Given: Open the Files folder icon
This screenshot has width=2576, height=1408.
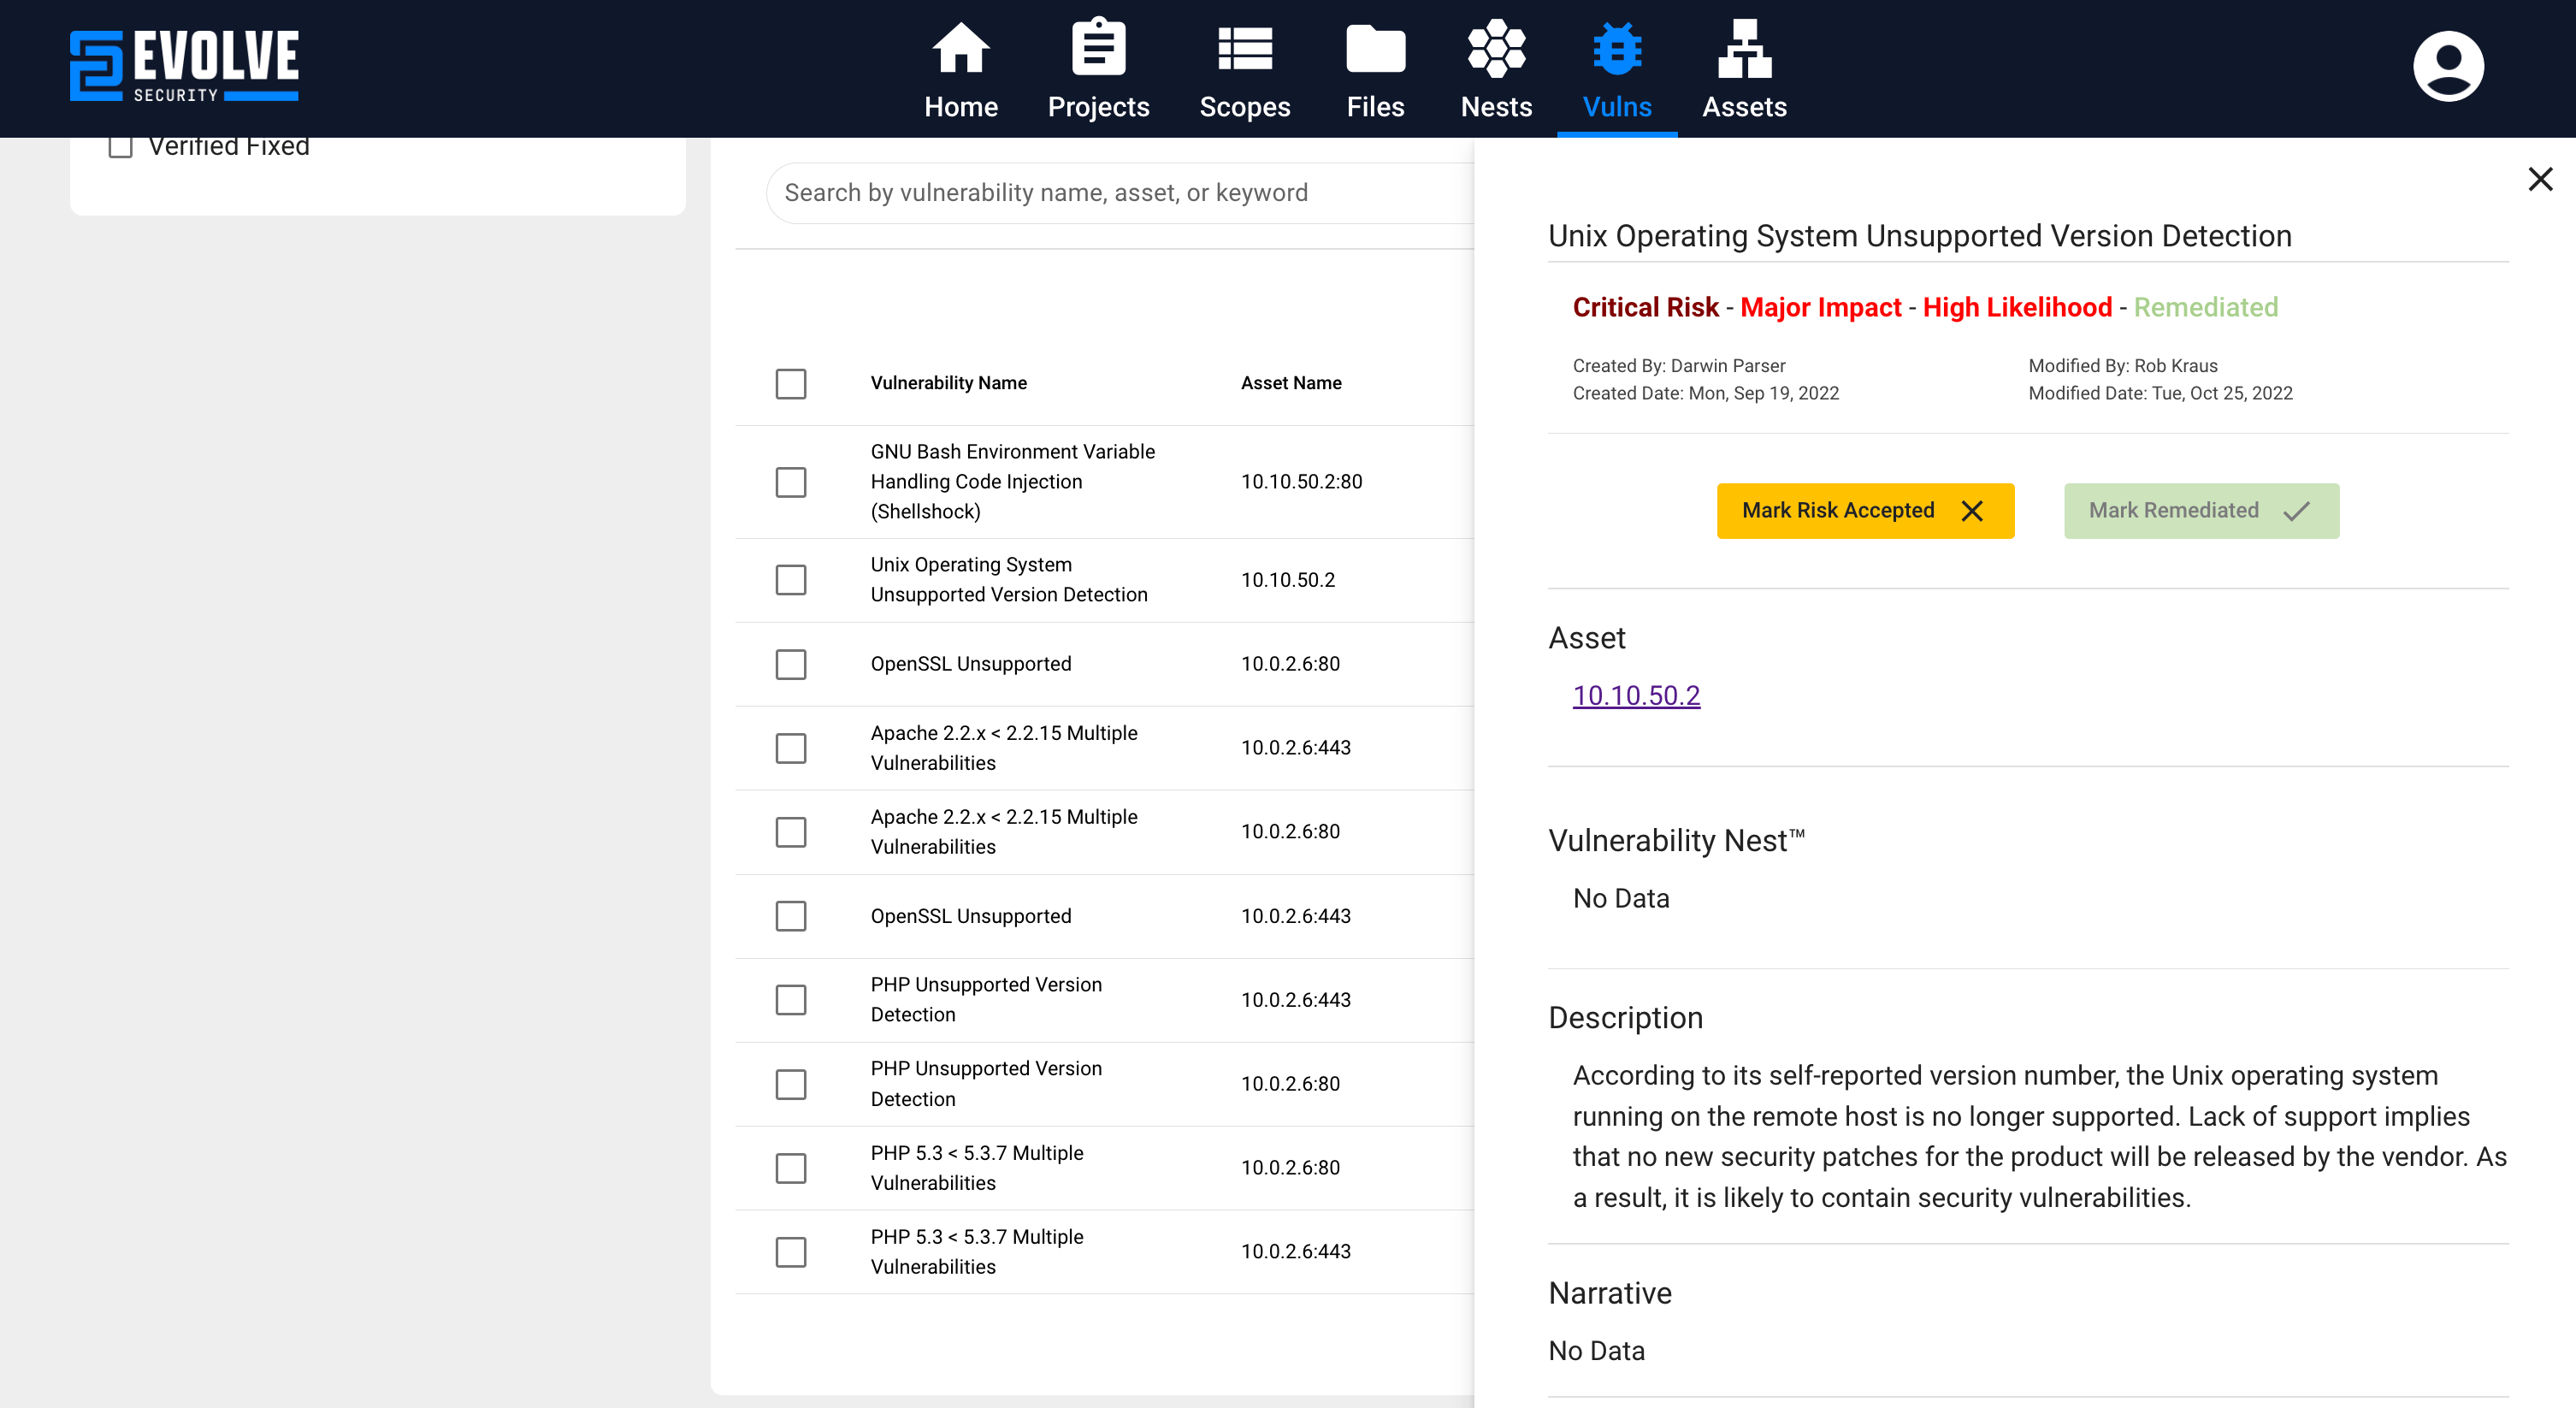Looking at the screenshot, I should tap(1375, 48).
